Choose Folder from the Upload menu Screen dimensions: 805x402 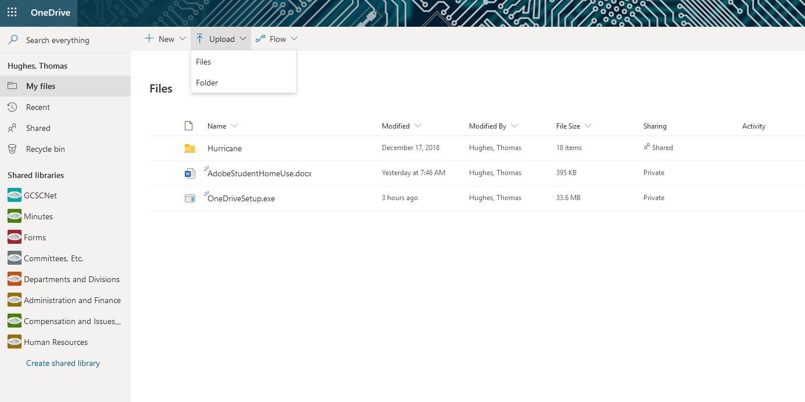pyautogui.click(x=244, y=83)
